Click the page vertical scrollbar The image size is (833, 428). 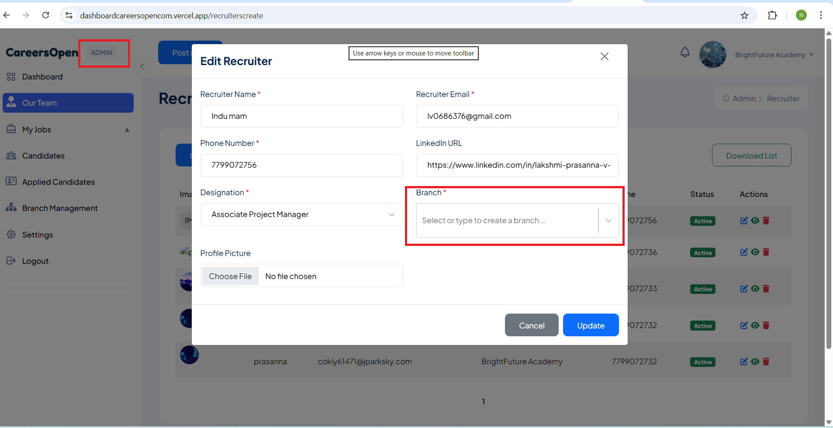pos(828,192)
